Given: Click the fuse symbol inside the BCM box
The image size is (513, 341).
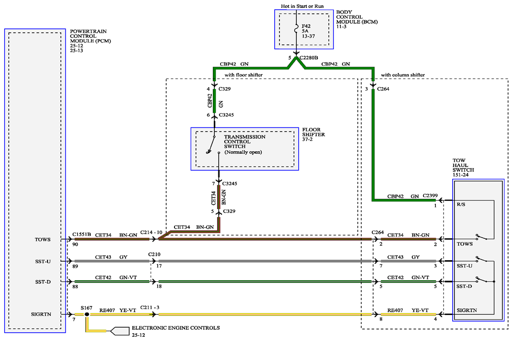Looking at the screenshot, I should [296, 29].
